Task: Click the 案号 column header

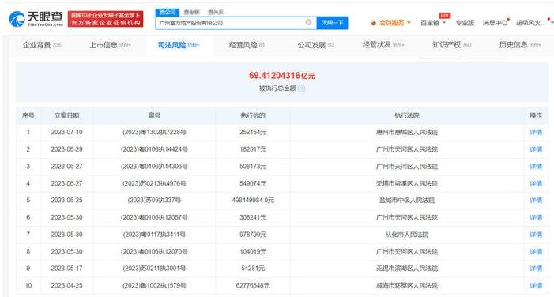Action: click(x=154, y=115)
